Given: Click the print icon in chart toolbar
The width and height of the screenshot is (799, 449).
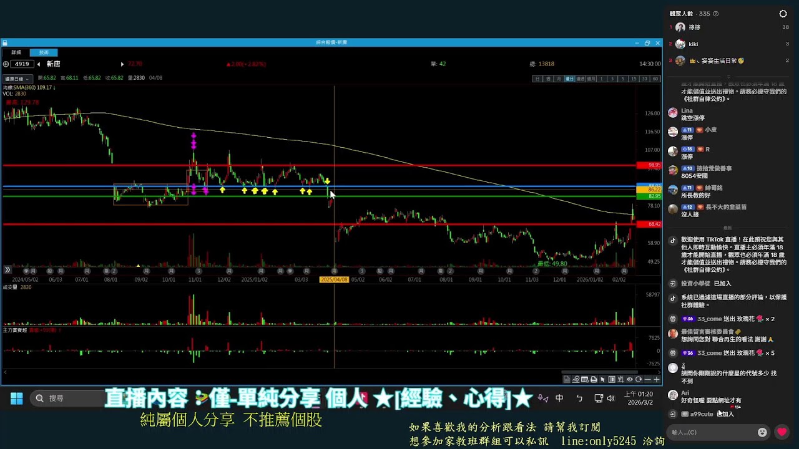Looking at the screenshot, I should pos(594,379).
